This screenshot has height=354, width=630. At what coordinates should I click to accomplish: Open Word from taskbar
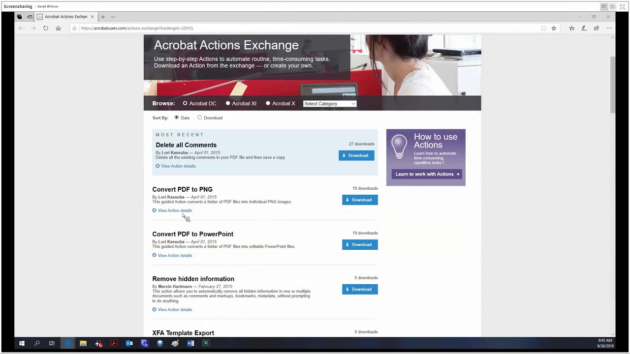click(x=190, y=343)
